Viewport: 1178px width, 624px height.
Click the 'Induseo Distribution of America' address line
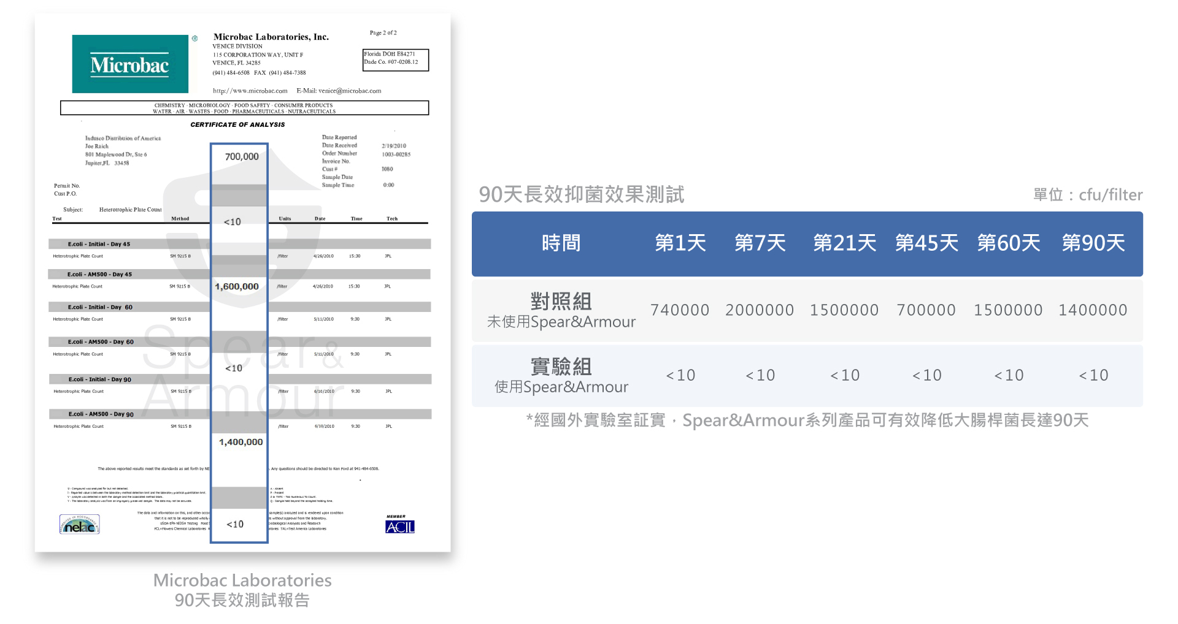click(123, 139)
